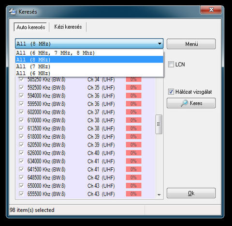Click 98 item(s) selected status text
232x226 pixels.
(x=32, y=210)
